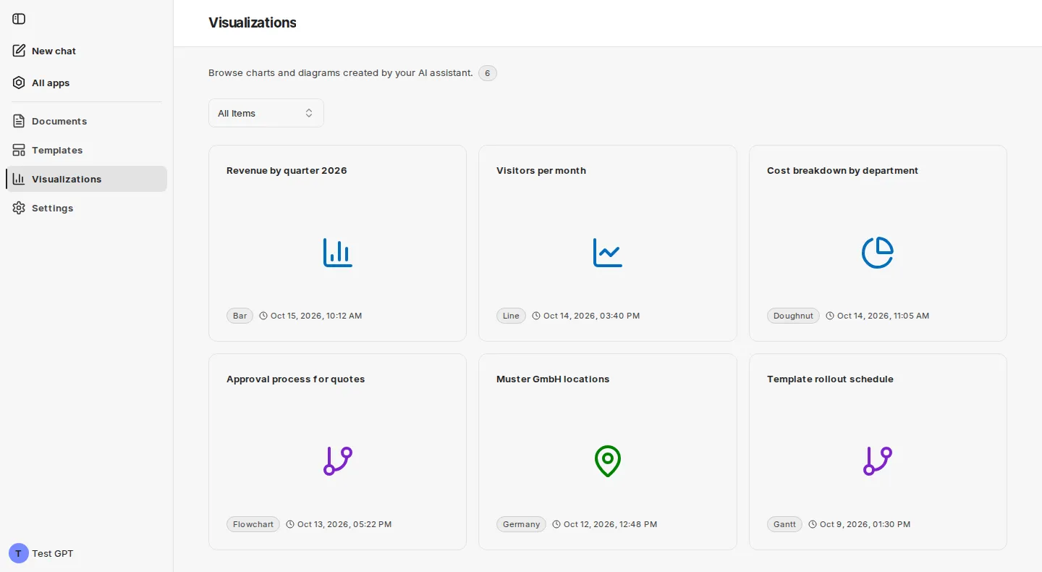Open the Templates sidebar item
The height and width of the screenshot is (572, 1042).
coord(86,150)
